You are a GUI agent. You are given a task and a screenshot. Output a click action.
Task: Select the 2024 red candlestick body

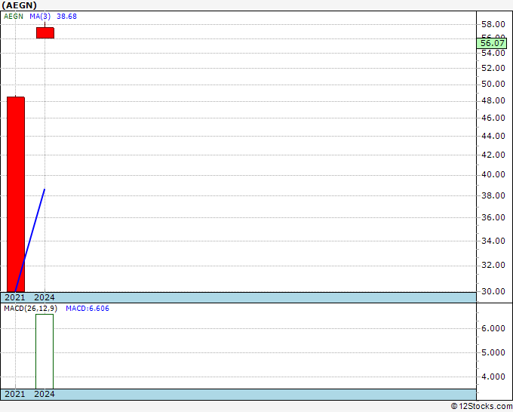point(45,32)
